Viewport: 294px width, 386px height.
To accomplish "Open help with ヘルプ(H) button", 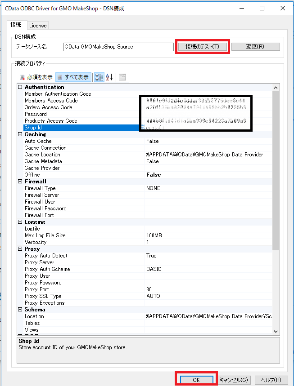I will [271, 380].
